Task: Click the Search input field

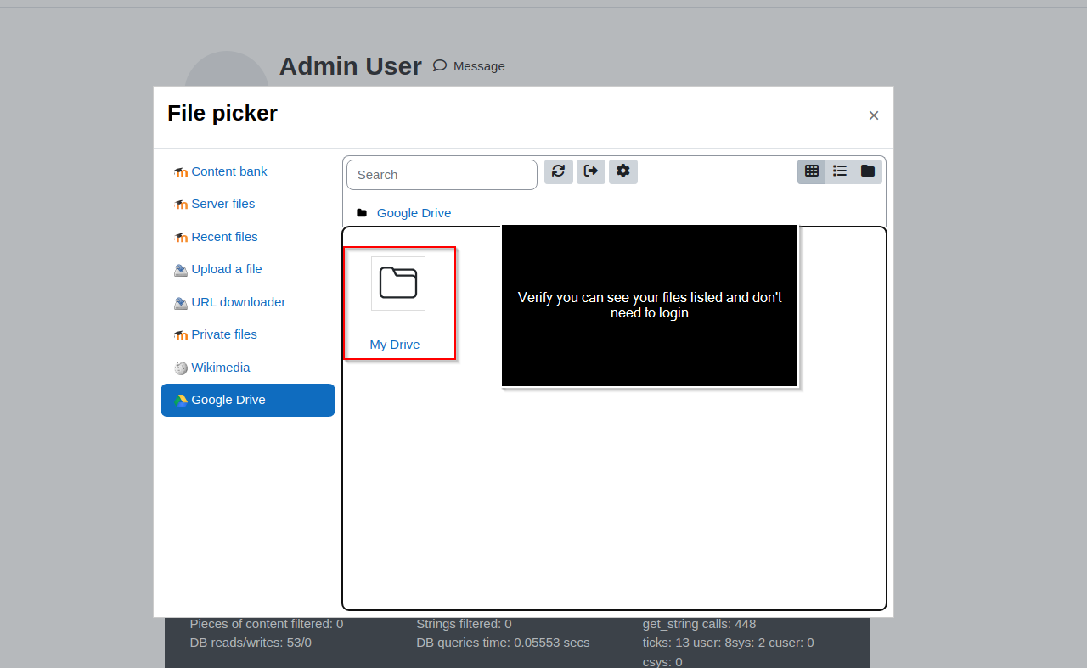Action: [442, 175]
